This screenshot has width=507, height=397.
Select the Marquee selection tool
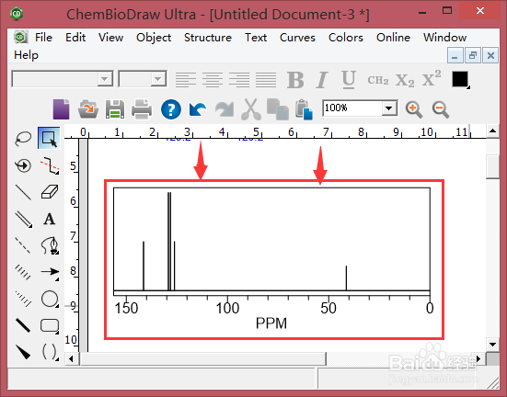[x=49, y=138]
